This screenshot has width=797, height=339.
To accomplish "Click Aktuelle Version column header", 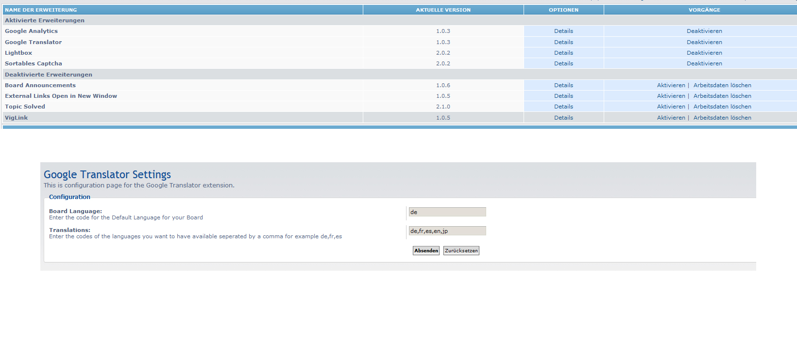I will click(443, 10).
